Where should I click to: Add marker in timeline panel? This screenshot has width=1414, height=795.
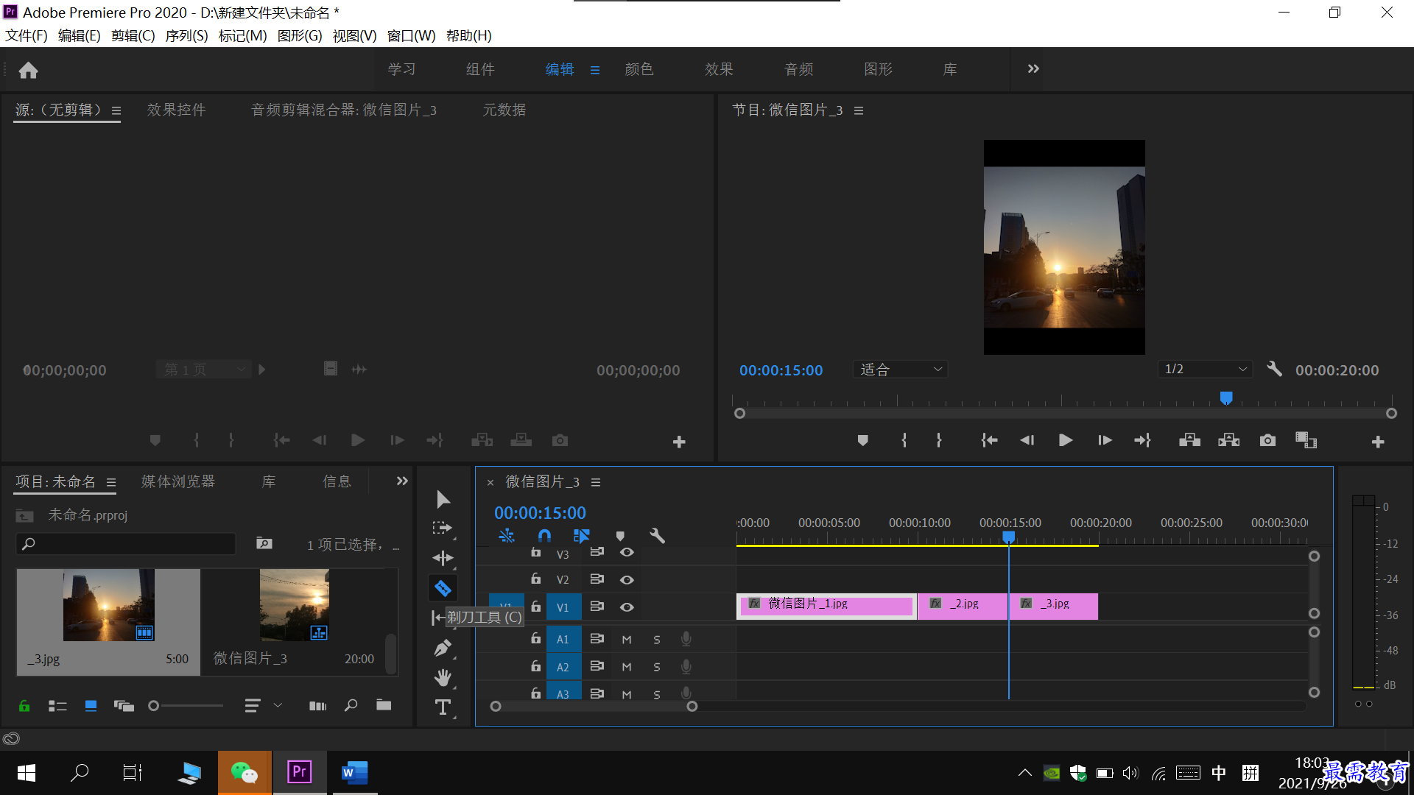(620, 536)
